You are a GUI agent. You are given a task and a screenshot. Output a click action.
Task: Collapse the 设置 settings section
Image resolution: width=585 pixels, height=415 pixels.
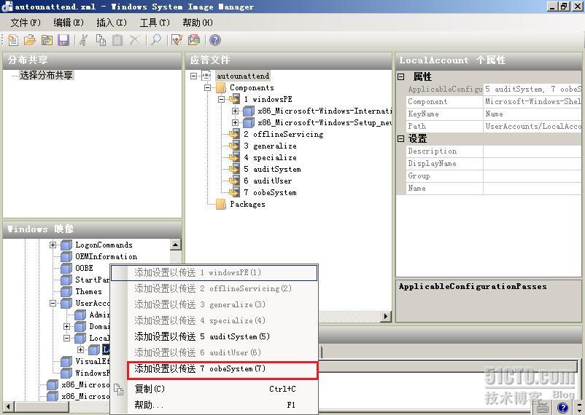pos(401,138)
